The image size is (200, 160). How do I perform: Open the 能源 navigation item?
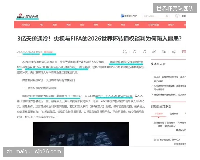pos(137,25)
